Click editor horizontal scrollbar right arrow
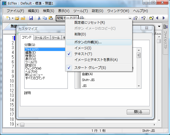Screen dimensions: 170x135 point(154,125)
